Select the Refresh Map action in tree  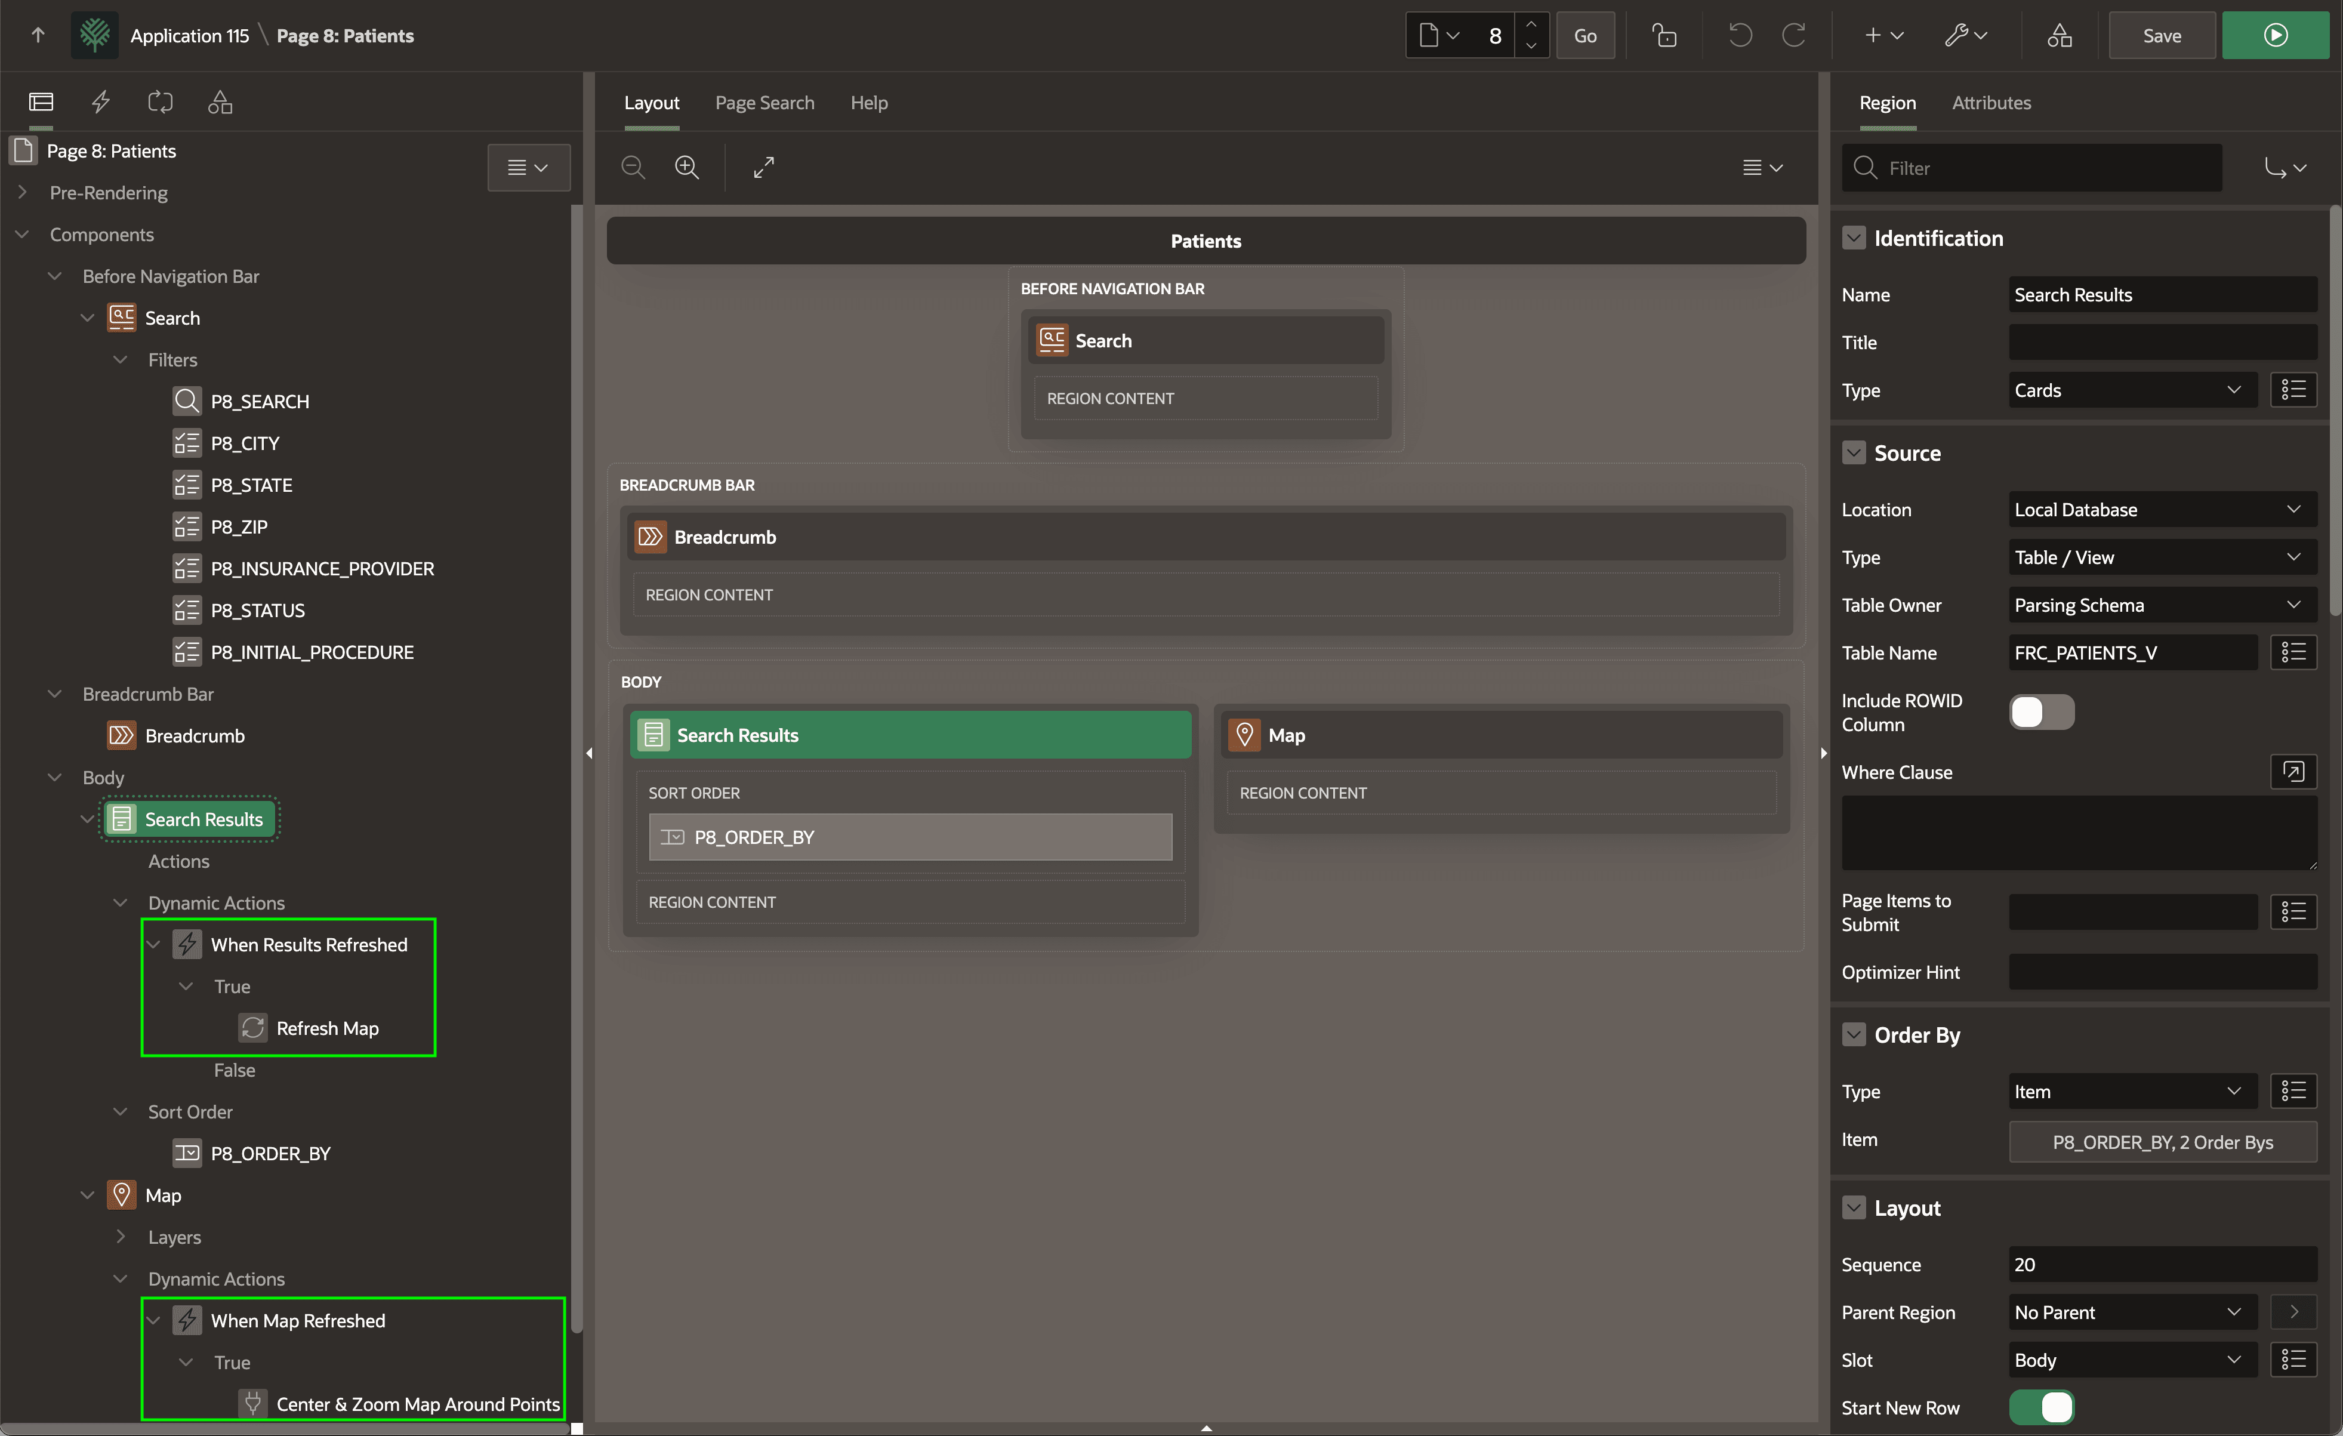tap(326, 1028)
